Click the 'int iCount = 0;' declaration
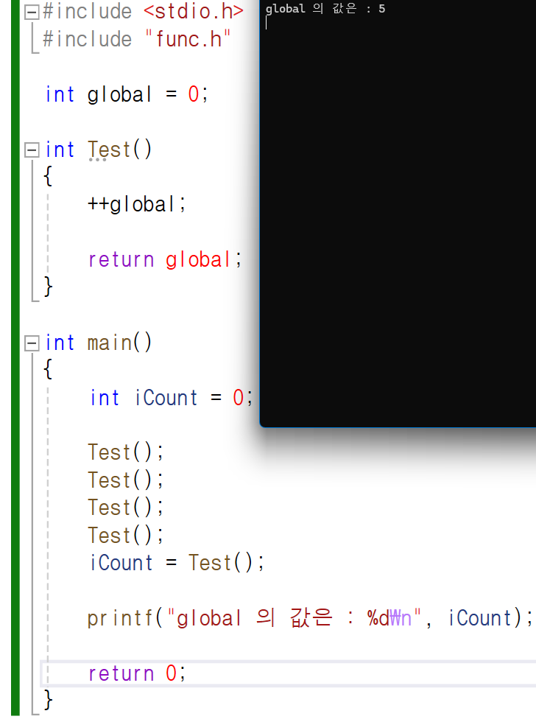The image size is (536, 722). coord(171,398)
